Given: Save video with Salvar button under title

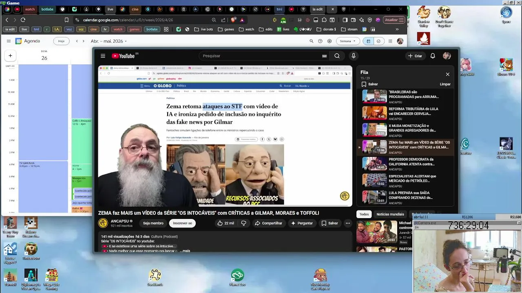Looking at the screenshot, I should 330,223.
